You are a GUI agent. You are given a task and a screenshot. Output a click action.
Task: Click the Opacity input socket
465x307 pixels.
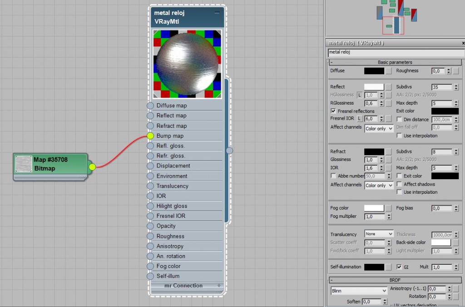[150, 226]
